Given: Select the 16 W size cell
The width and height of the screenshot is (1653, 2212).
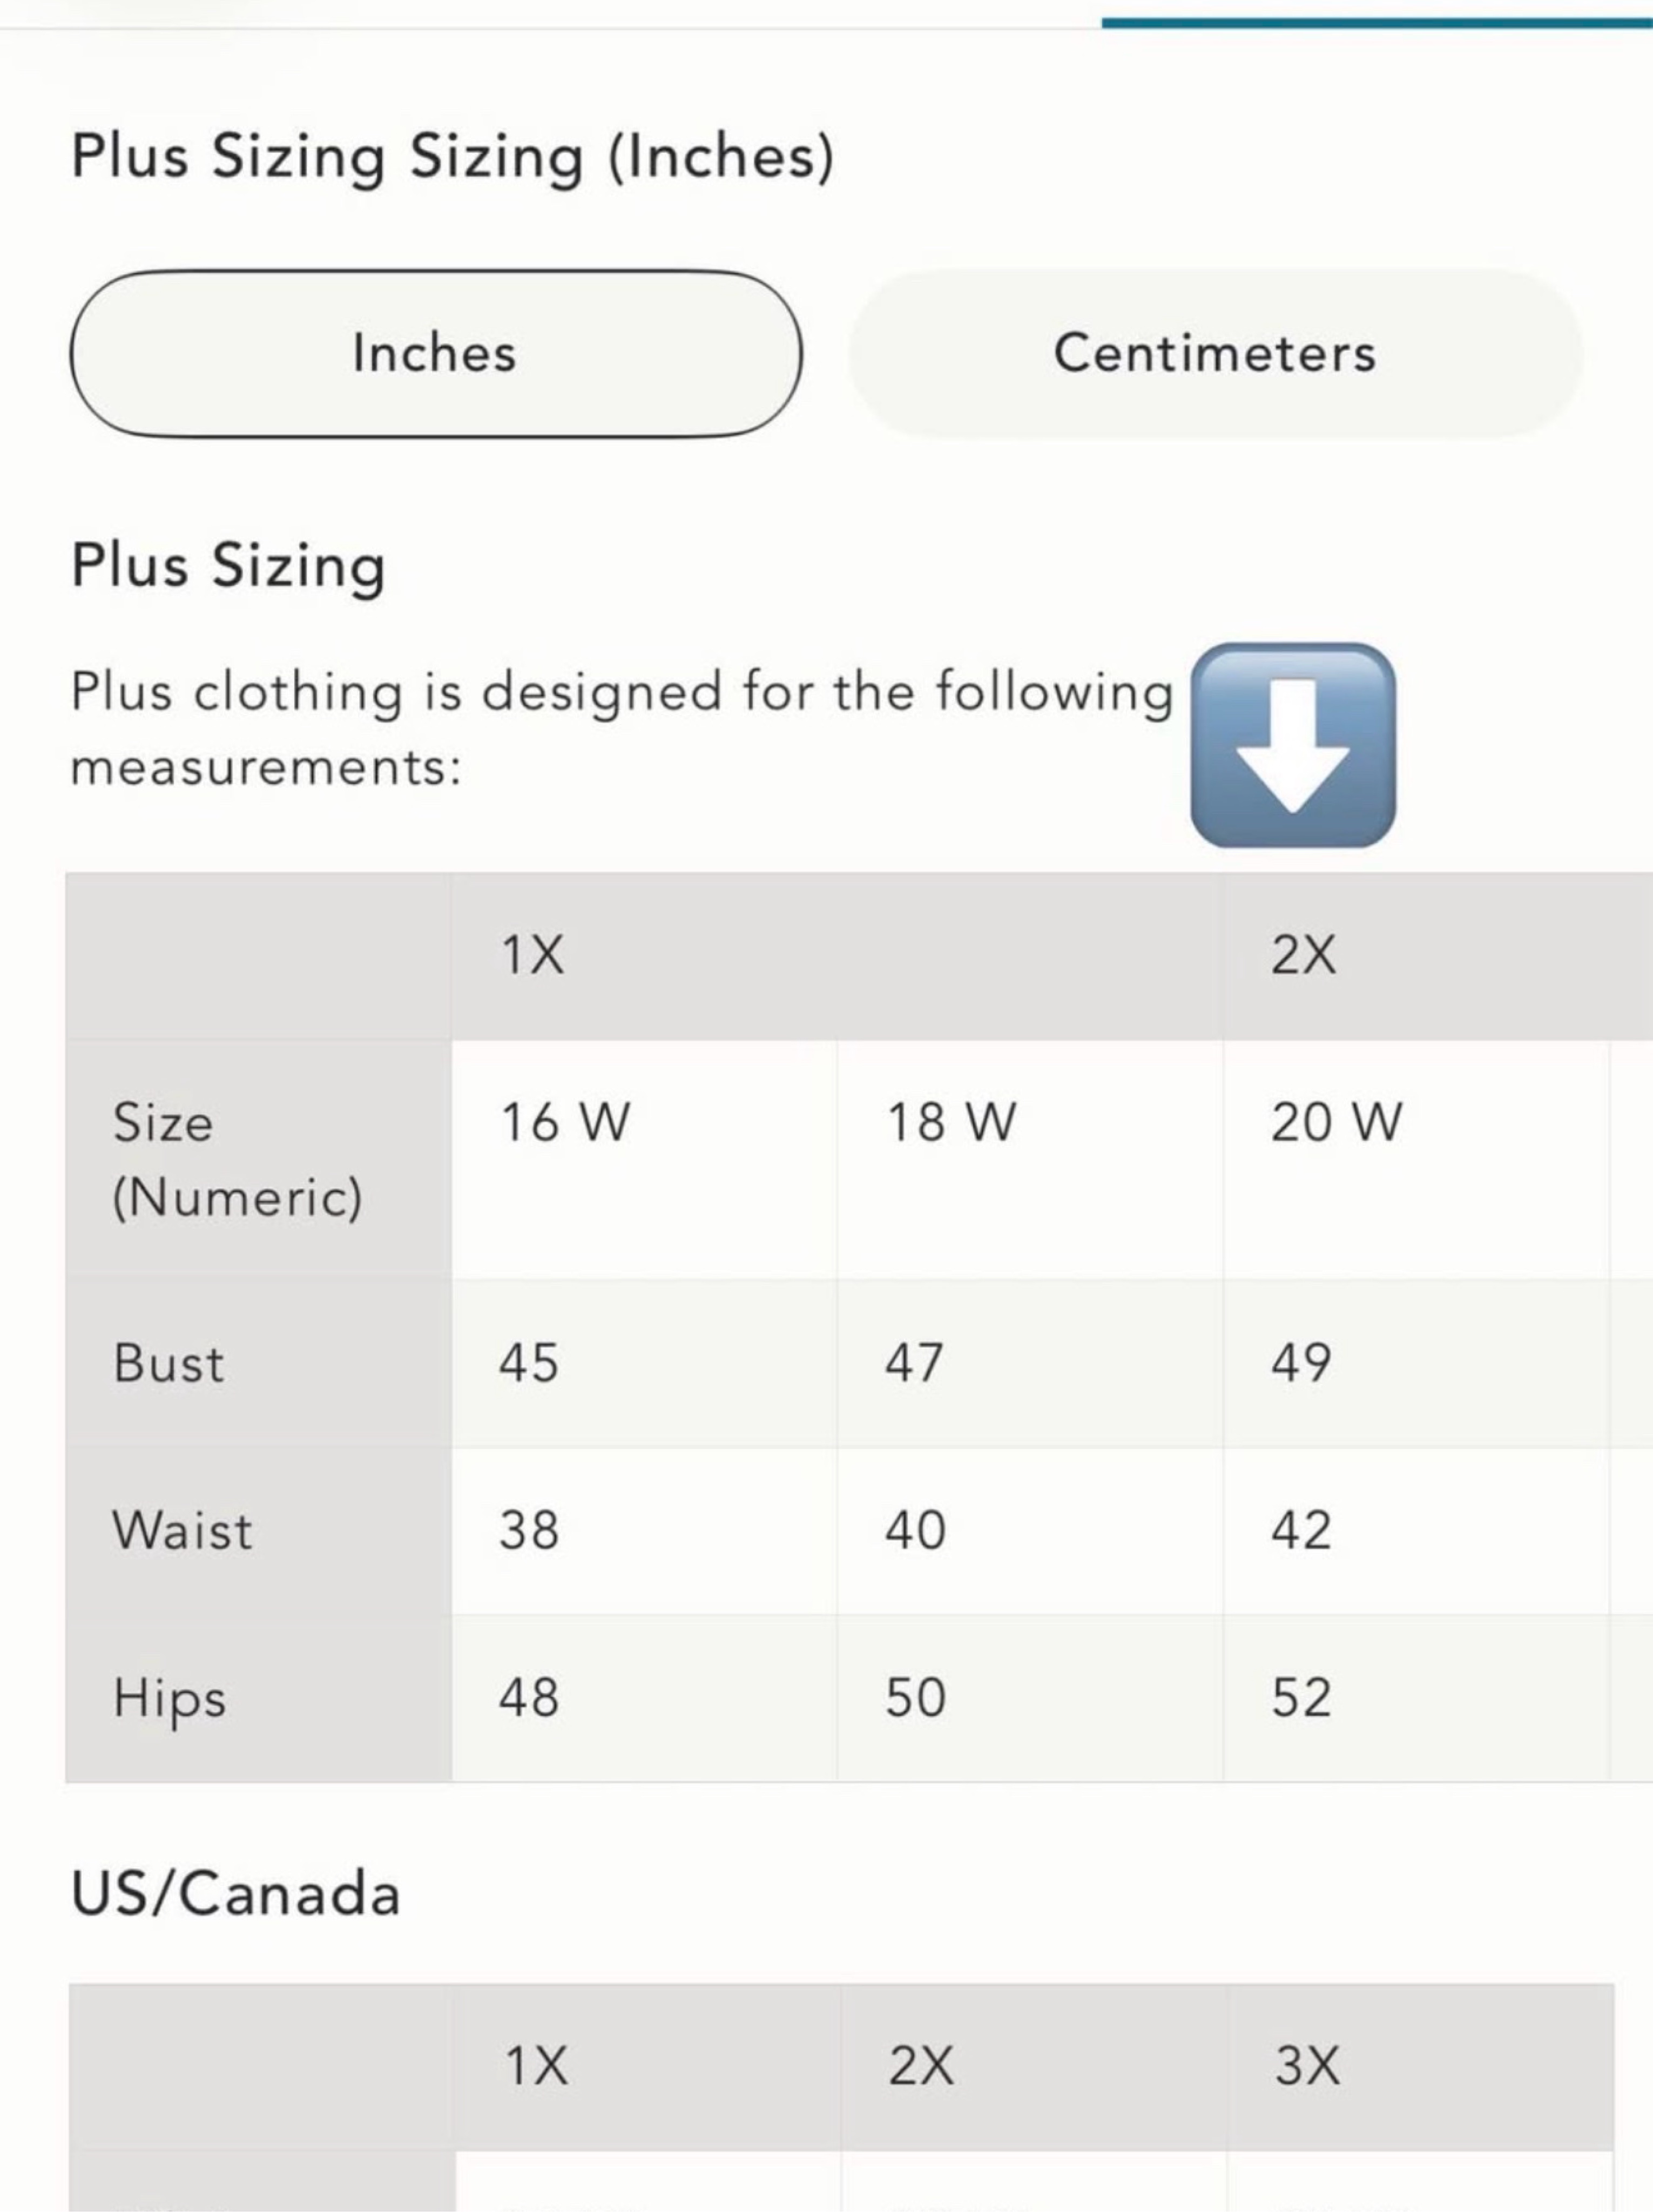Looking at the screenshot, I should click(x=644, y=1159).
